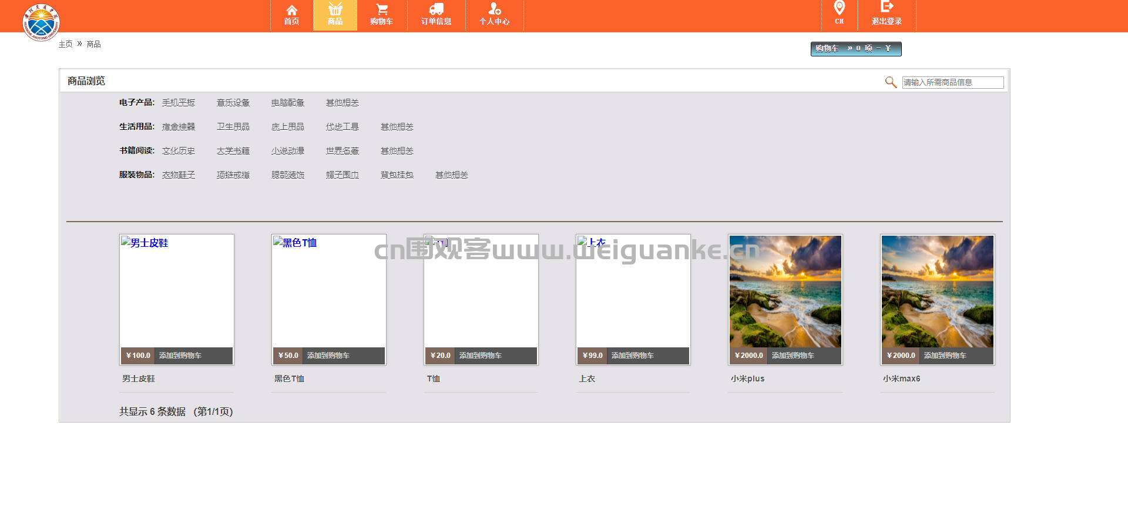Click the 小米plus product name
Viewport: 1128px width, 519px height.
pos(747,379)
